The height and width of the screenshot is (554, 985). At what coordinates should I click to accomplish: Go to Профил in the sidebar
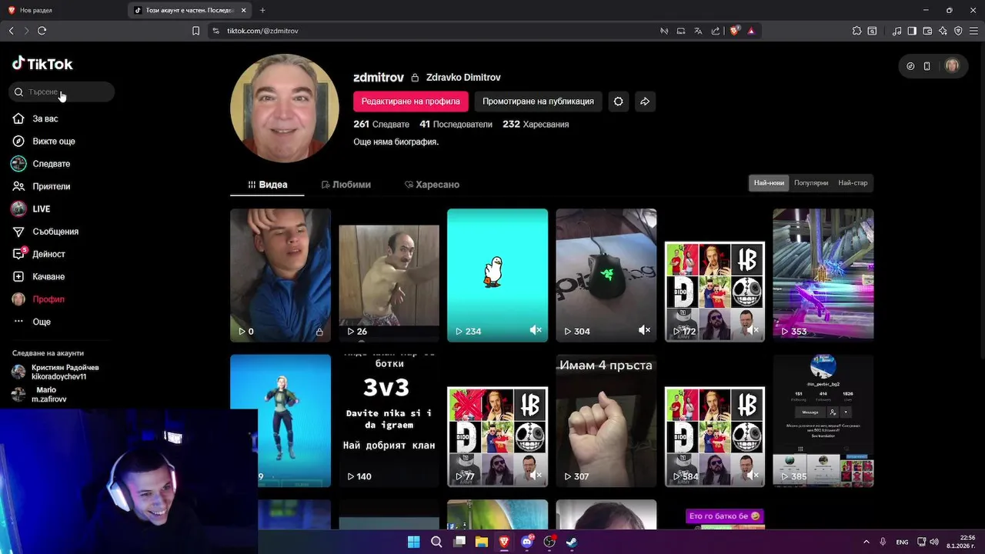(x=38, y=299)
